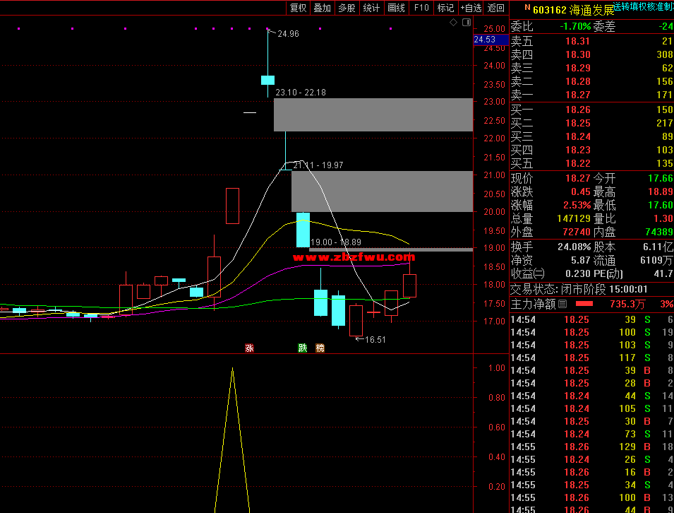Click the 14:54 tick with volume 117
Screen dimensions: 674x513
coord(591,358)
